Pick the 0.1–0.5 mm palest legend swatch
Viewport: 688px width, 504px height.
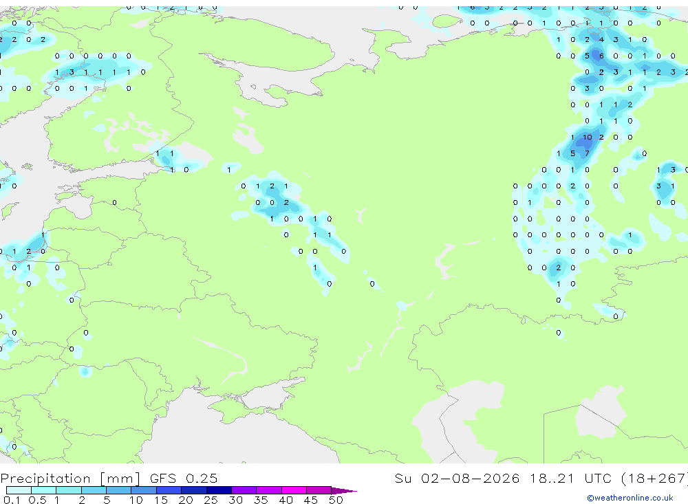point(19,490)
